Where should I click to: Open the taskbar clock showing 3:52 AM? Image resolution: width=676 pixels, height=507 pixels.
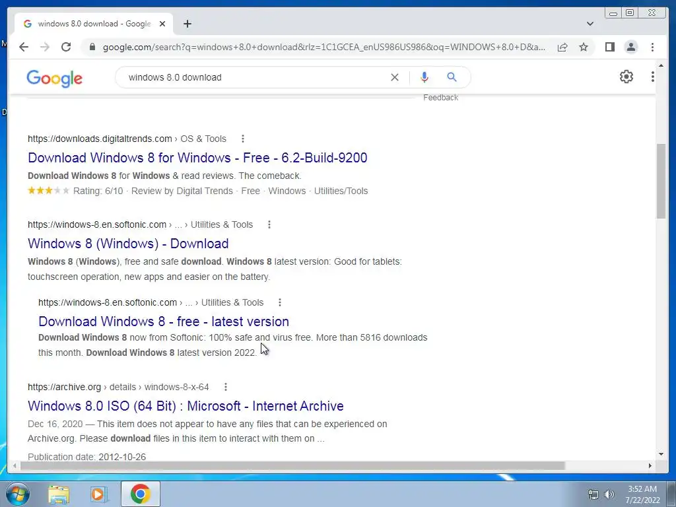(x=642, y=494)
